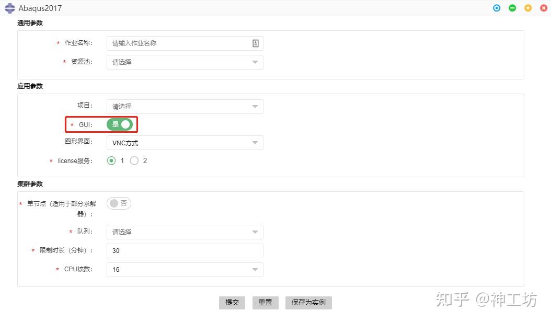Click the license服务 label
The width and height of the screenshot is (551, 322).
pos(75,161)
